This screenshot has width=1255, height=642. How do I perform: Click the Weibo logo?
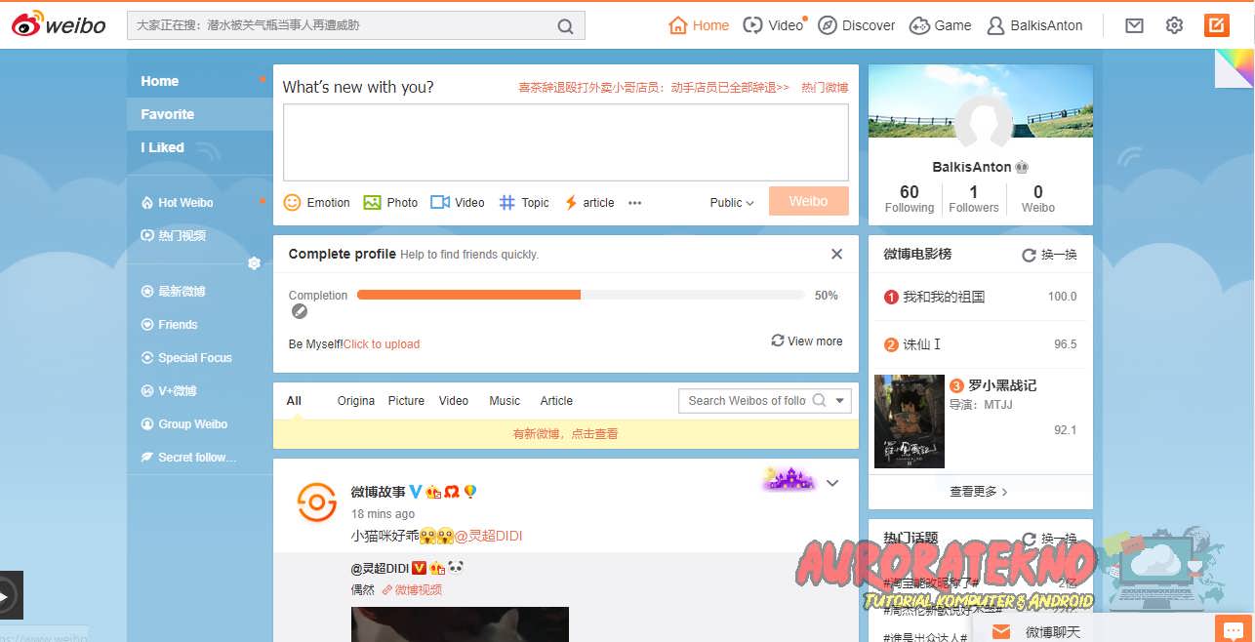click(59, 24)
